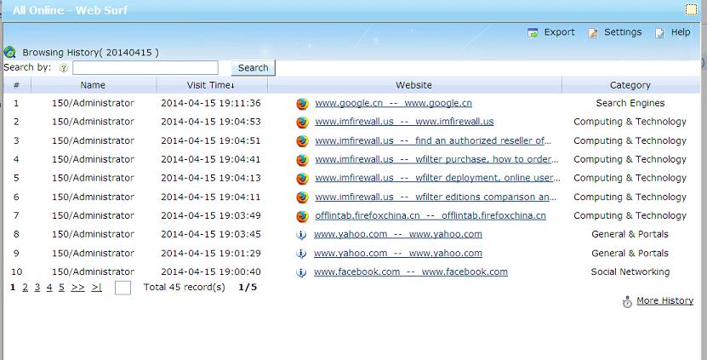The height and width of the screenshot is (360, 707).
Task: Sort by the Category column header
Action: 630,85
